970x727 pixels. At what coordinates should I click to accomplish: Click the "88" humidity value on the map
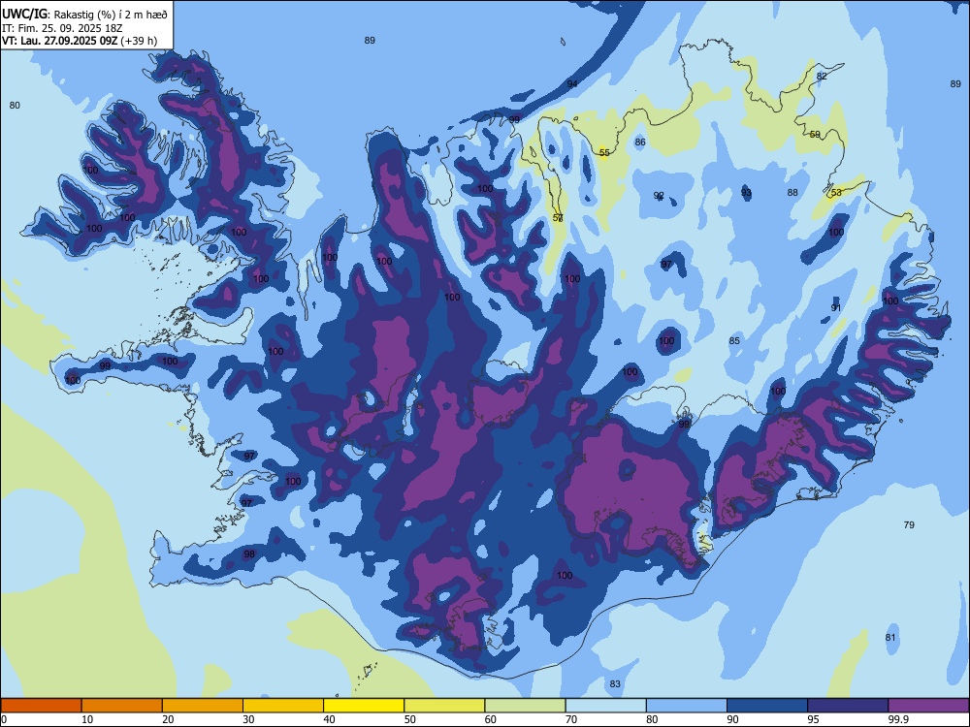point(792,192)
